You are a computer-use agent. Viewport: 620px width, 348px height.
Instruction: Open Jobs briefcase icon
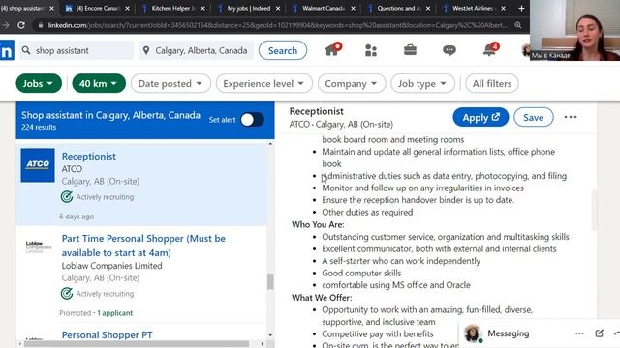[410, 50]
